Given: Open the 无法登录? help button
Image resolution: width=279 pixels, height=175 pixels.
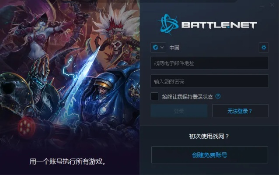Looking at the screenshot, I should 241,111.
